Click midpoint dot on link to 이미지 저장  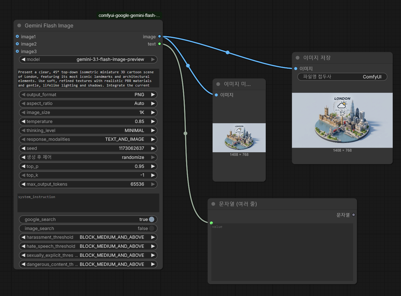[x=228, y=52]
